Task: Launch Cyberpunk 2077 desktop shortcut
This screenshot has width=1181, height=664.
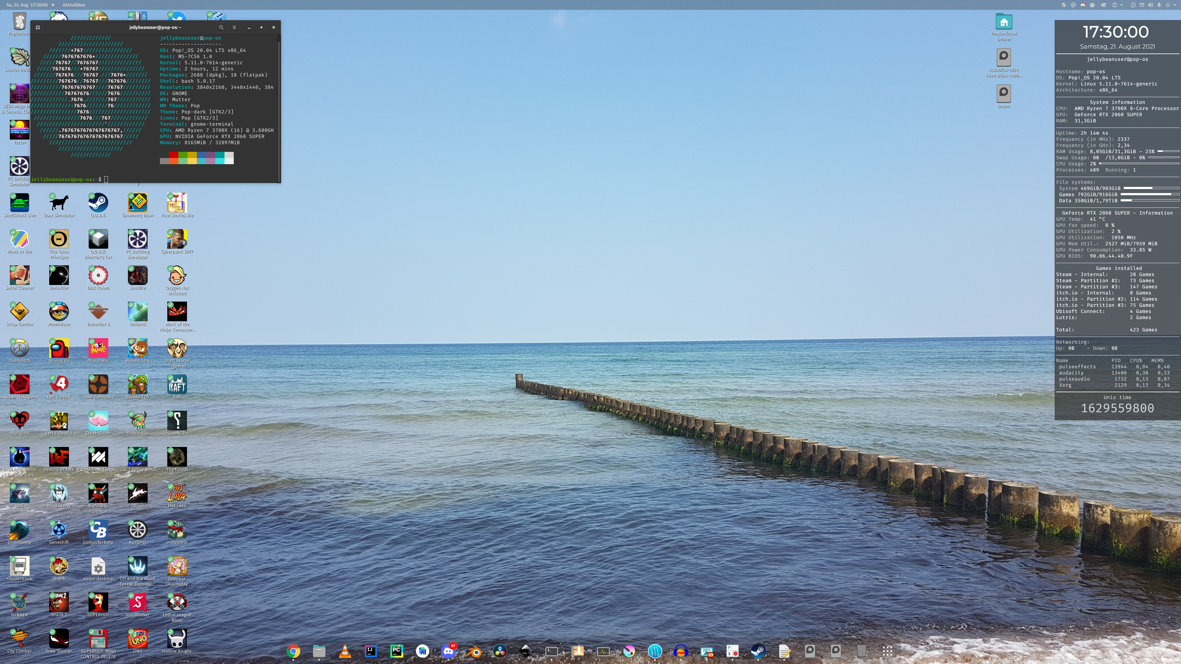Action: (x=177, y=242)
